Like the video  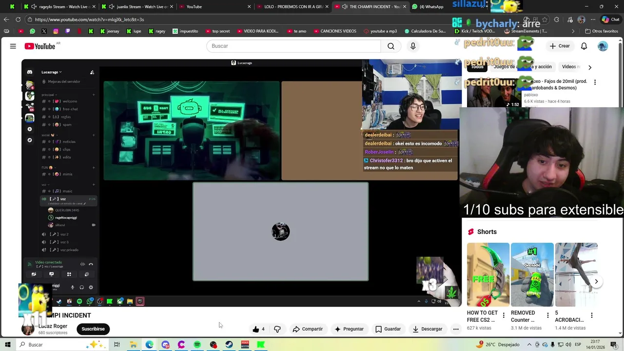point(258,329)
